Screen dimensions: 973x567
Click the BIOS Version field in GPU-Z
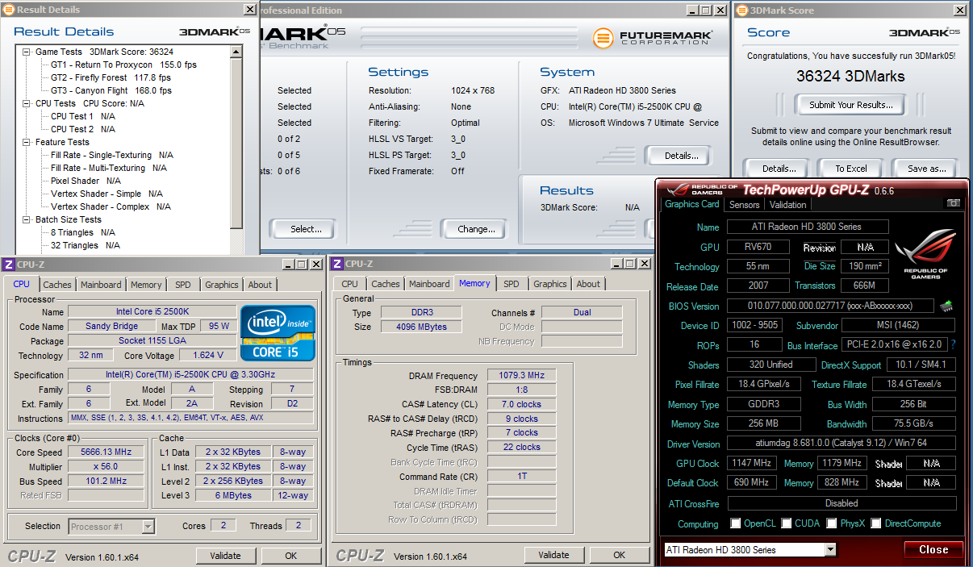(831, 306)
